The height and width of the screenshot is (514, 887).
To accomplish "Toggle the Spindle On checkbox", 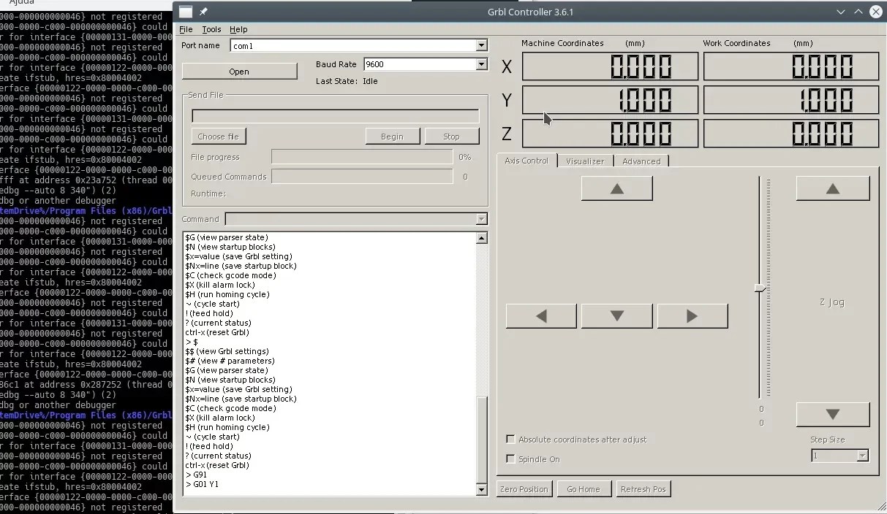I will [x=510, y=459].
